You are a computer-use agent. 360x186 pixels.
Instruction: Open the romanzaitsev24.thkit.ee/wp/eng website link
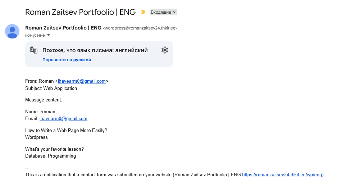coord(282,175)
